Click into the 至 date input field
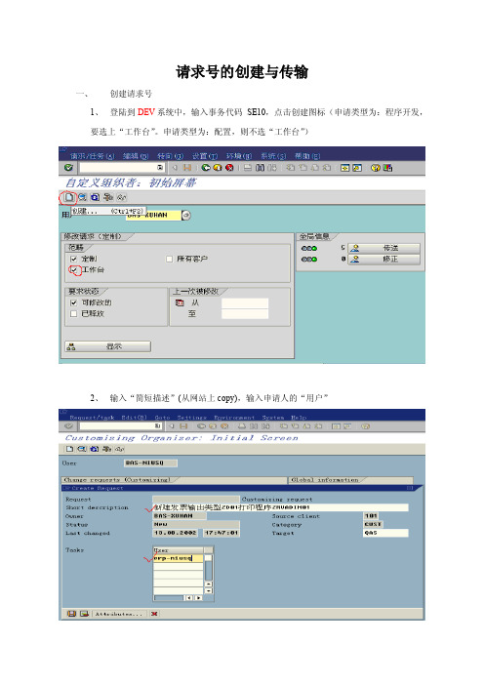This screenshot has width=484, height=685. (x=245, y=313)
